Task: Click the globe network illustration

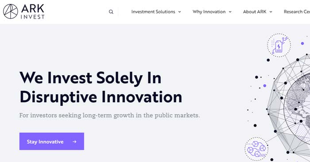Action: (x=289, y=107)
